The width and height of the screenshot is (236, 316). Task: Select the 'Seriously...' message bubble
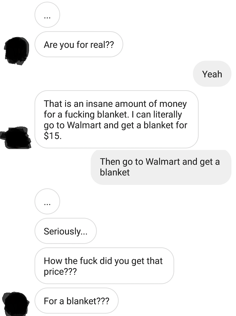click(x=65, y=231)
